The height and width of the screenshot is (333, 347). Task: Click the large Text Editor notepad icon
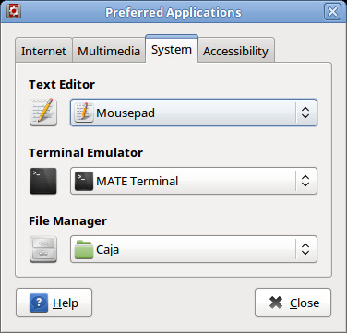click(43, 113)
